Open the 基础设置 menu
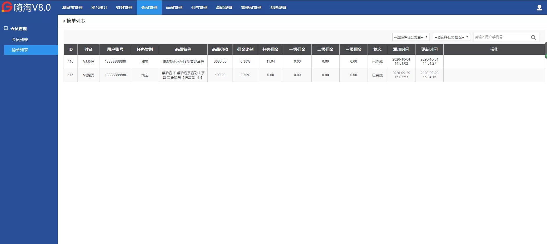Screen dimensions: 547x244 tap(224, 8)
